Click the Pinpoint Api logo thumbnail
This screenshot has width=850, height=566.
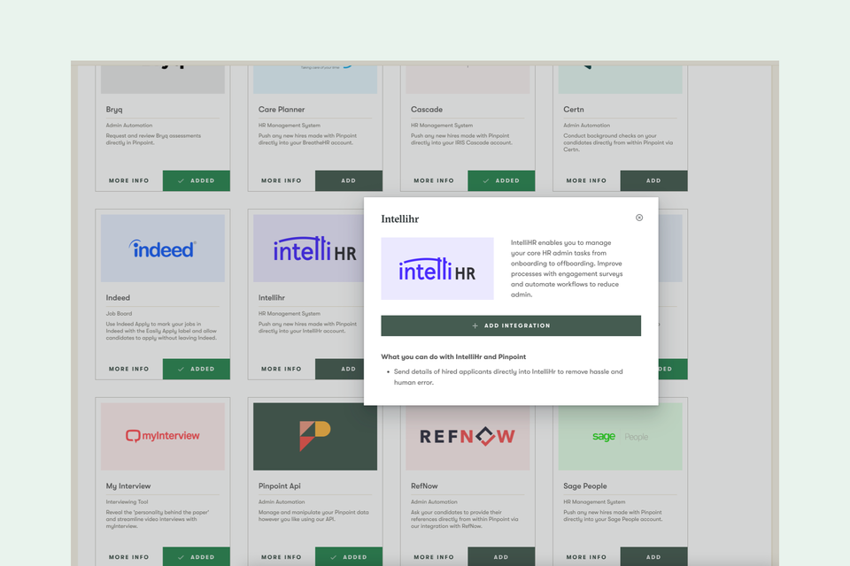pyautogui.click(x=315, y=436)
